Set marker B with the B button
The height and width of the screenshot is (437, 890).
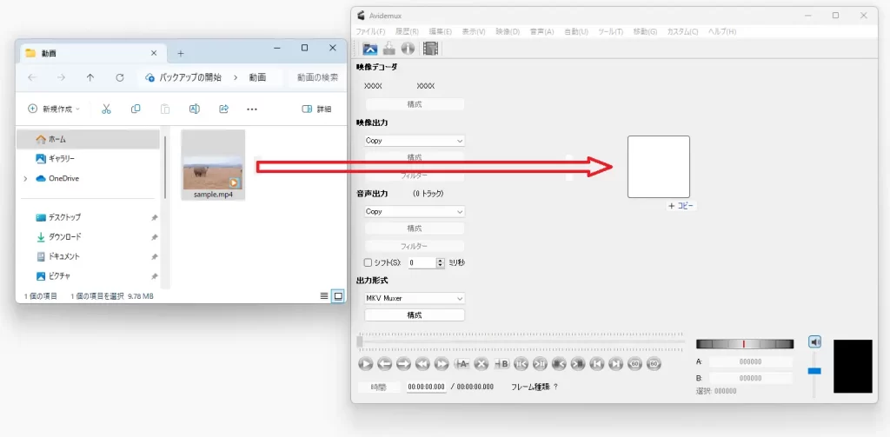coord(501,363)
